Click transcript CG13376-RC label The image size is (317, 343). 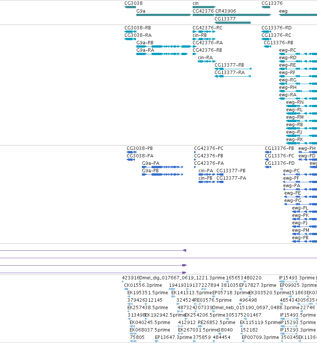click(276, 35)
